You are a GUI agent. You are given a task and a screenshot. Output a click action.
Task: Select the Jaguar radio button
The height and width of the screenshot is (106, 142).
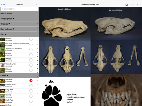click(x=31, y=39)
